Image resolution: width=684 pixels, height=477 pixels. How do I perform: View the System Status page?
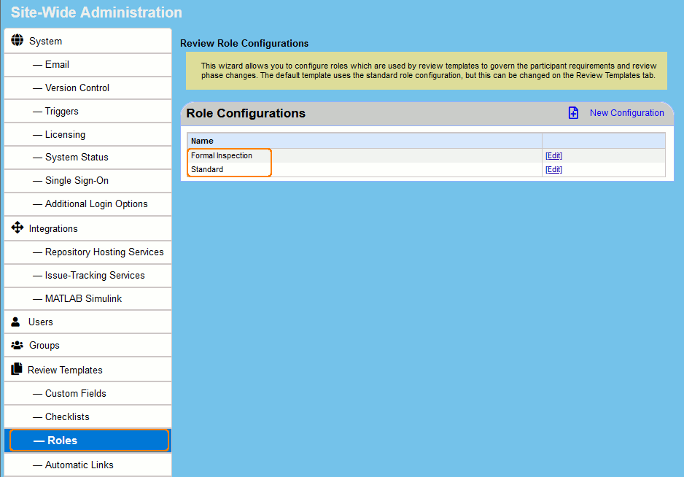tap(74, 157)
